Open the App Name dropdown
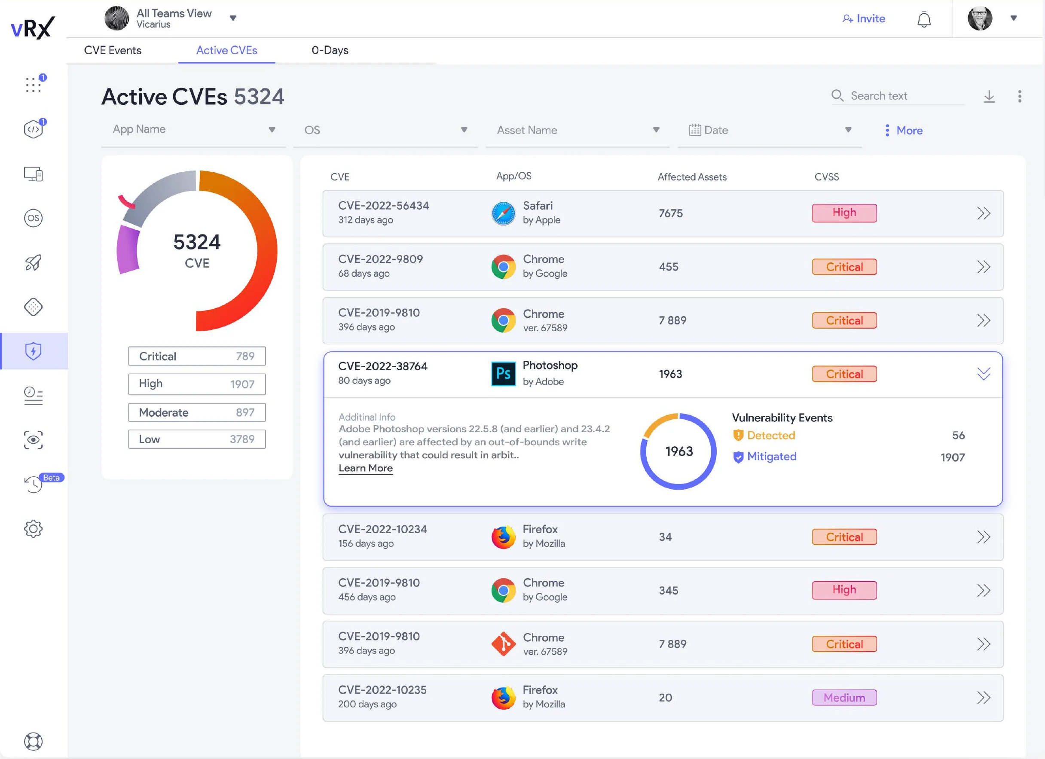The image size is (1045, 759). (x=193, y=130)
